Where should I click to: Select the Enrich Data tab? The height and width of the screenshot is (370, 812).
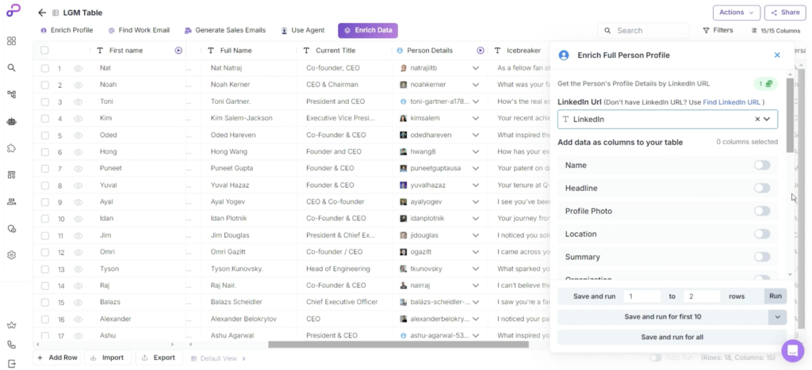point(368,30)
